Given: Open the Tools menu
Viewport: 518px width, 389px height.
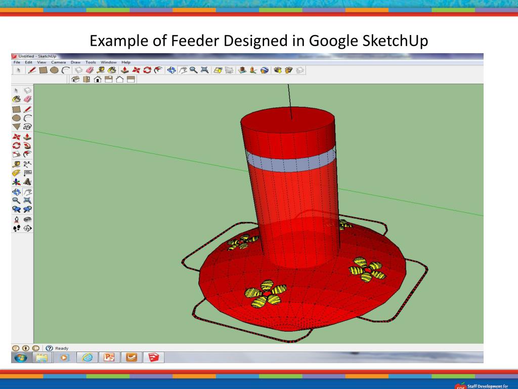Looking at the screenshot, I should (x=92, y=62).
